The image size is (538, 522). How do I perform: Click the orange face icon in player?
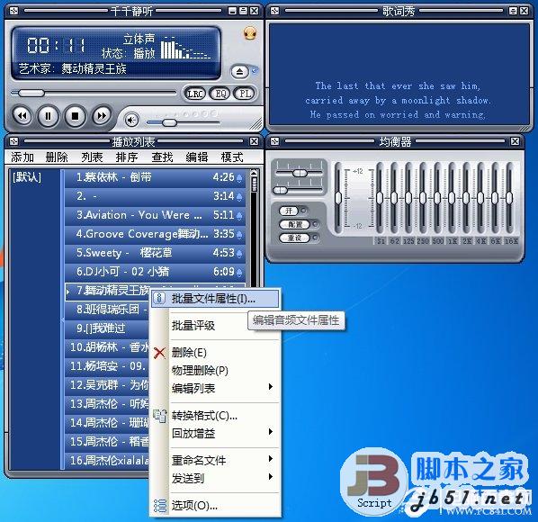pos(250,33)
